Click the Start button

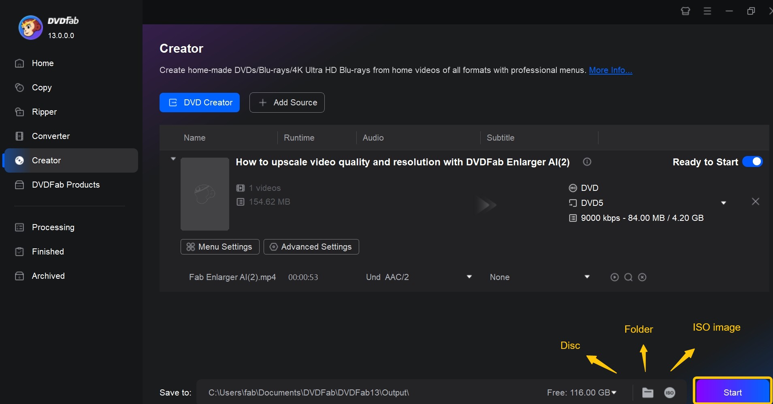point(733,392)
